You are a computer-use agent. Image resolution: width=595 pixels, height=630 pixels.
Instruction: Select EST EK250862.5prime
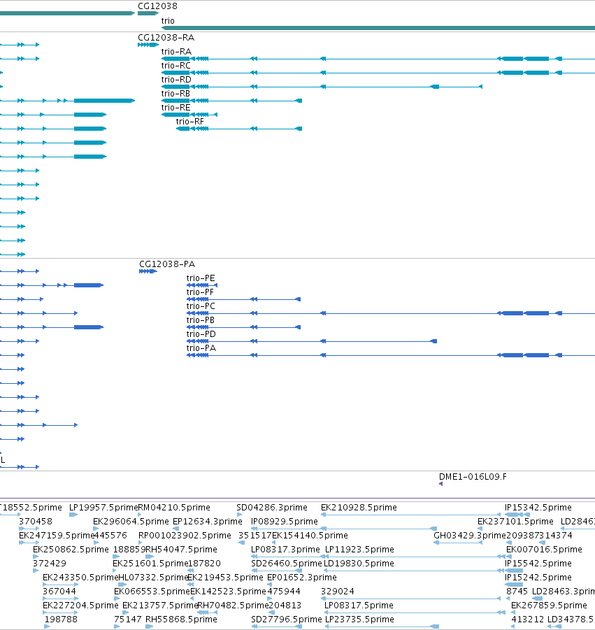71,550
